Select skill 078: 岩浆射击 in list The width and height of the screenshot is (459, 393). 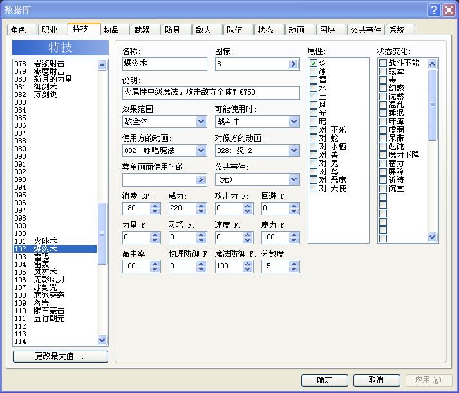(x=55, y=64)
